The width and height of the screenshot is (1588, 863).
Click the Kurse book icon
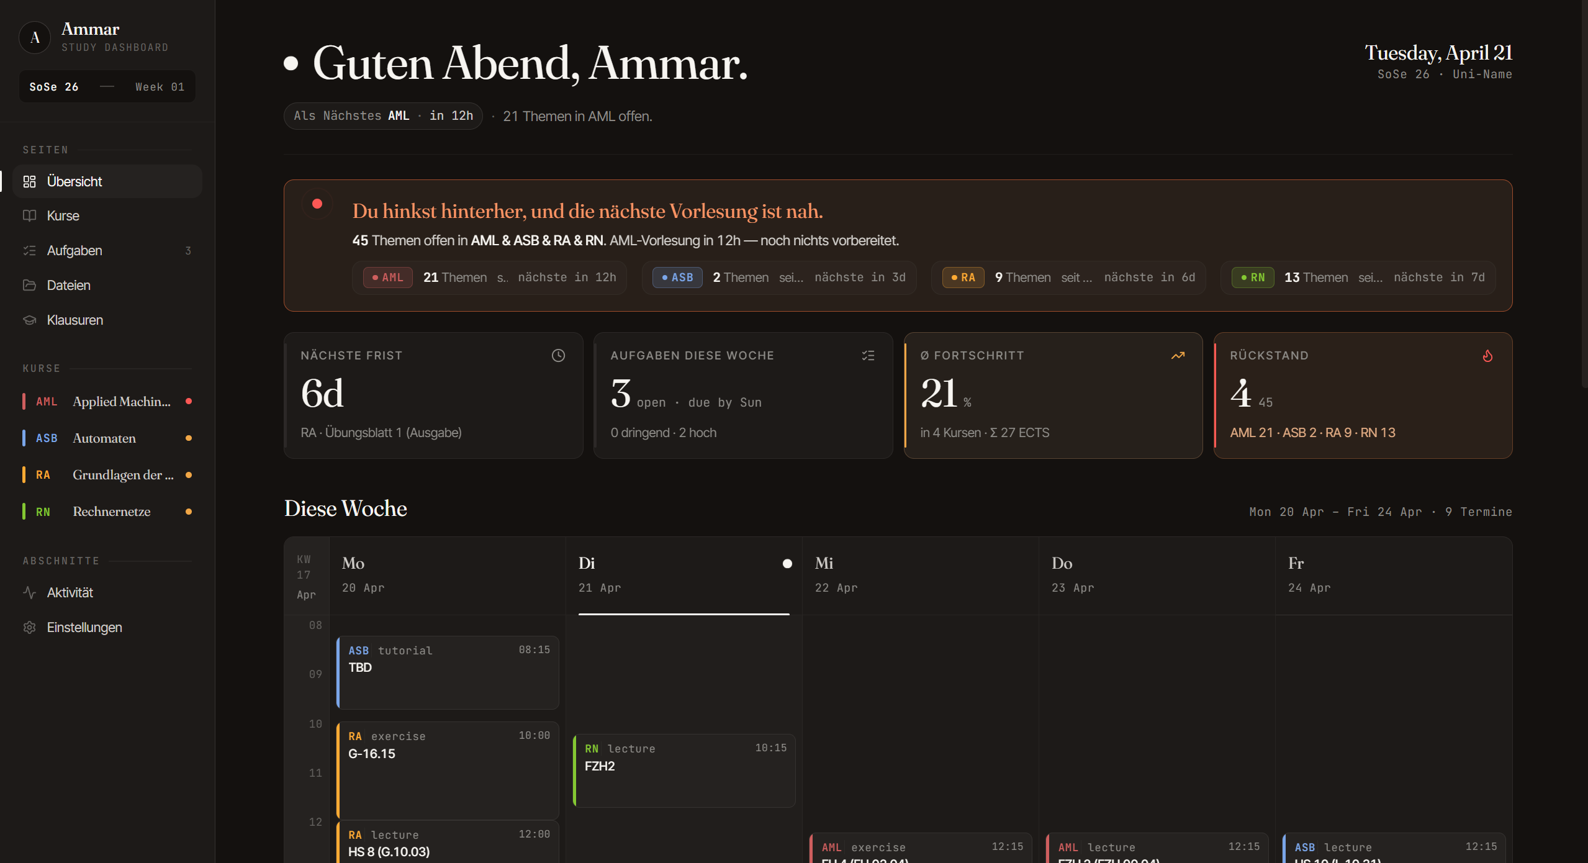pyautogui.click(x=29, y=215)
